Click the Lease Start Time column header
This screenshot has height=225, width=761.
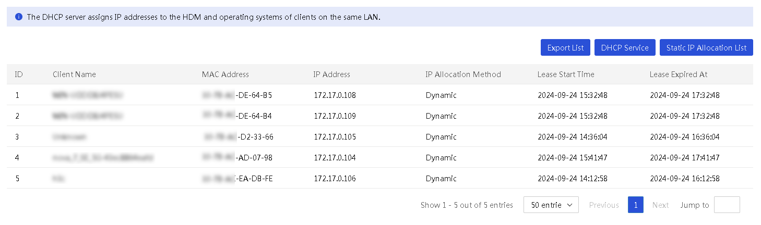566,74
